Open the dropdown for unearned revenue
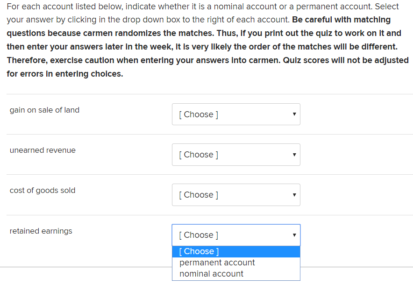413x285 pixels. (236, 154)
